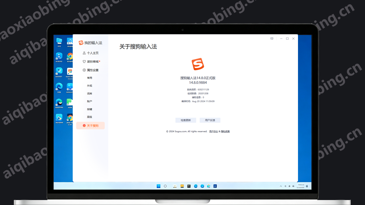Go to the 外观 settings page

pyautogui.click(x=89, y=86)
